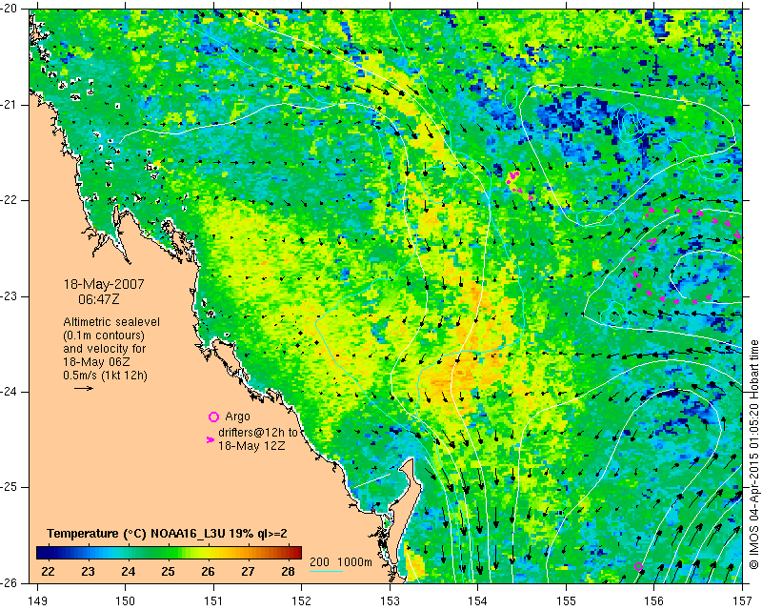
Task: Click the "Argo" legend label
Action: point(237,417)
